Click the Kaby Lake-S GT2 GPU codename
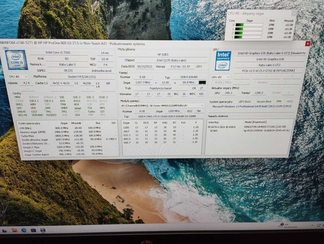324x244 pixels. (270, 65)
